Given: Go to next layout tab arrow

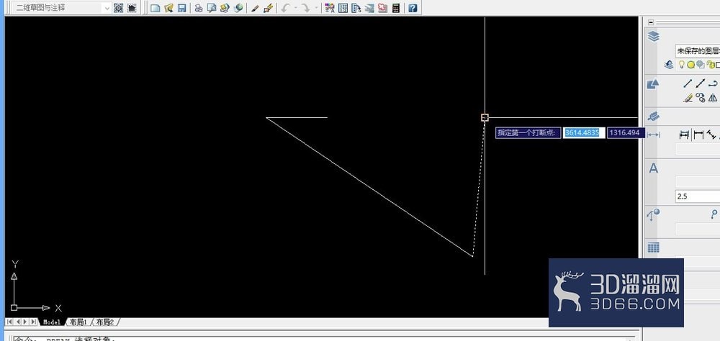Looking at the screenshot, I should pos(24,322).
